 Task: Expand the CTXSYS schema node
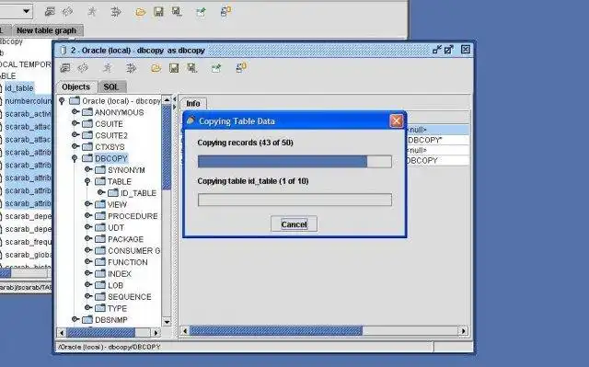tap(75, 146)
